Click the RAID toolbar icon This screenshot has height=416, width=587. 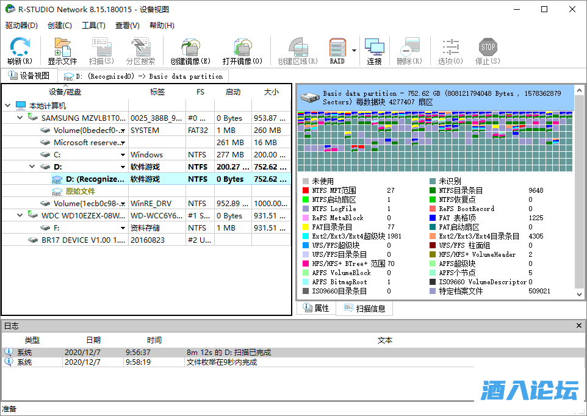pos(337,48)
